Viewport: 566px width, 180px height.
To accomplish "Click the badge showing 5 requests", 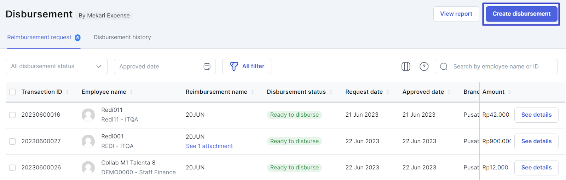I will (x=77, y=37).
